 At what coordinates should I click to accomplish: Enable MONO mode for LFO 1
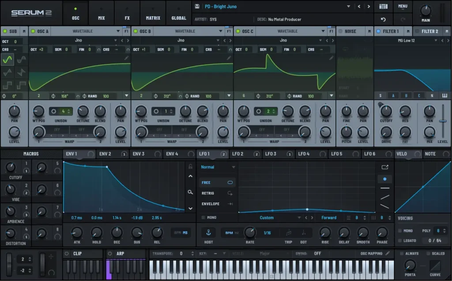click(206, 217)
